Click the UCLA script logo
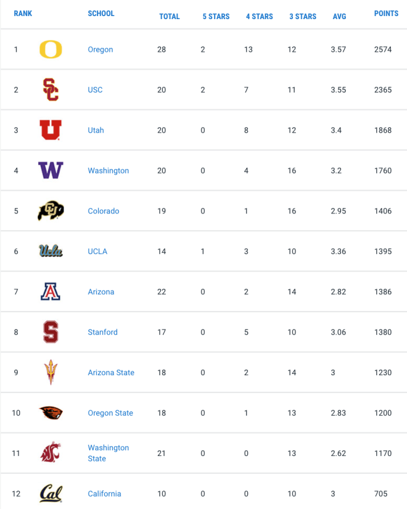407x509 pixels. (51, 251)
